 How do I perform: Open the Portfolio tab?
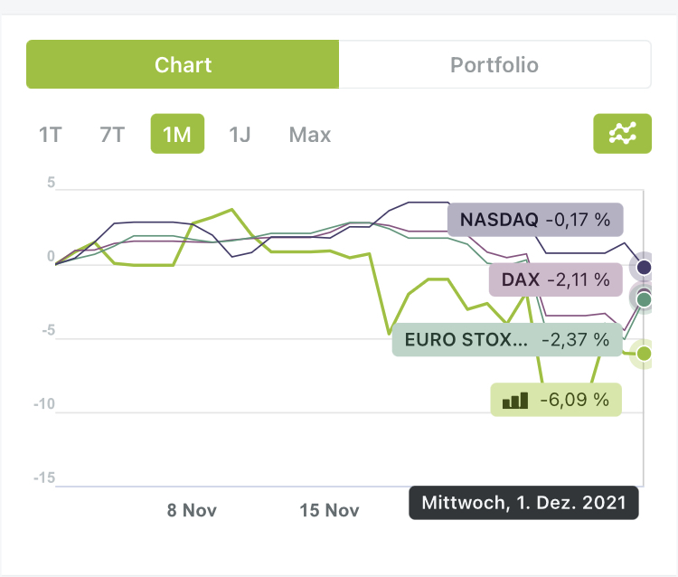(494, 64)
